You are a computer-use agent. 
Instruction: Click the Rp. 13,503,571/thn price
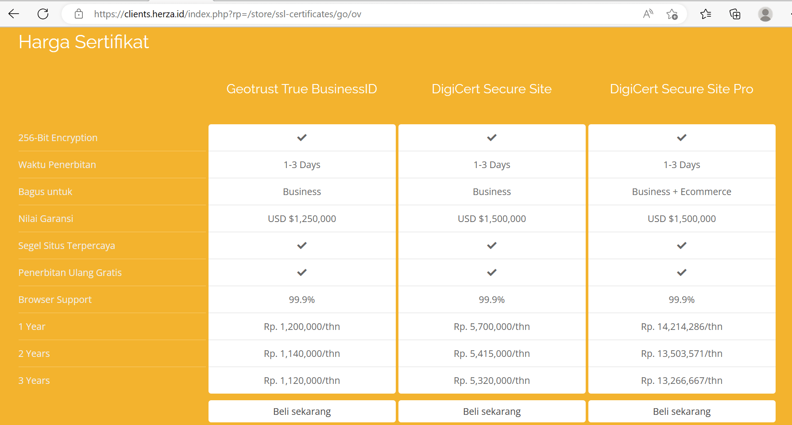pyautogui.click(x=682, y=354)
